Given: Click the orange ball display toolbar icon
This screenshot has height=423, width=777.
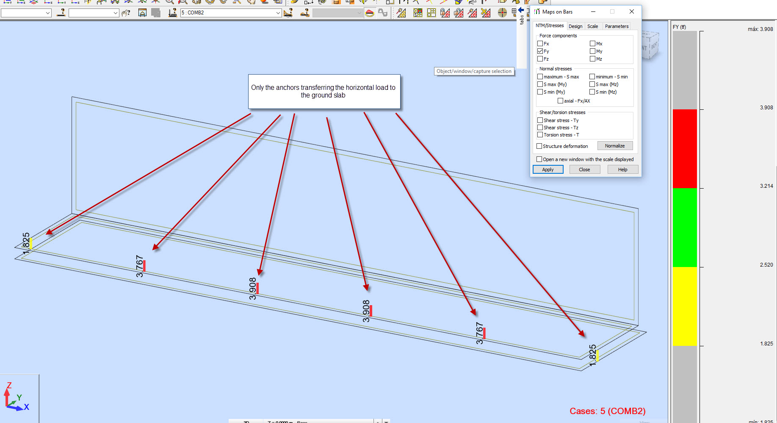Looking at the screenshot, I should coord(369,13).
